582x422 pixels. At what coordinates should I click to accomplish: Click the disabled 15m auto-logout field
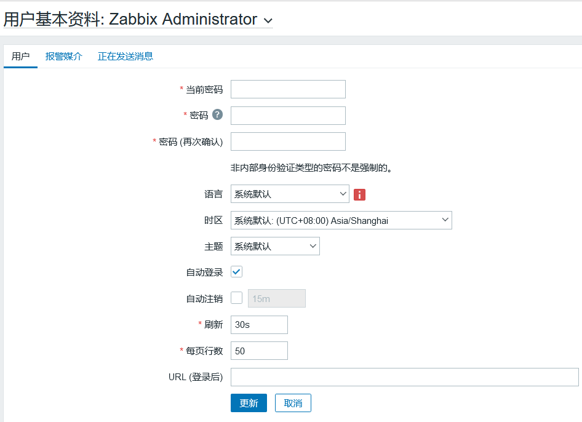tap(276, 298)
